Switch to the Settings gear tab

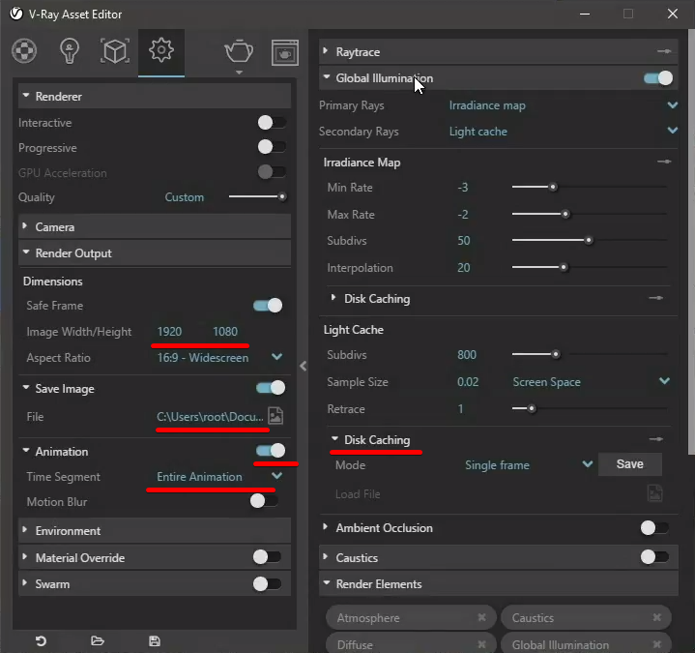[x=160, y=51]
